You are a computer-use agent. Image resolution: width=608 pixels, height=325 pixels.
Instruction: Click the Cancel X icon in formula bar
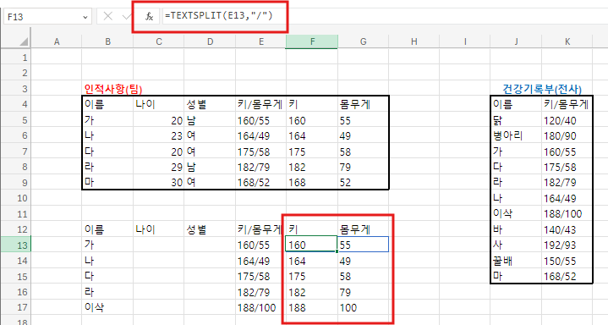pyautogui.click(x=107, y=16)
